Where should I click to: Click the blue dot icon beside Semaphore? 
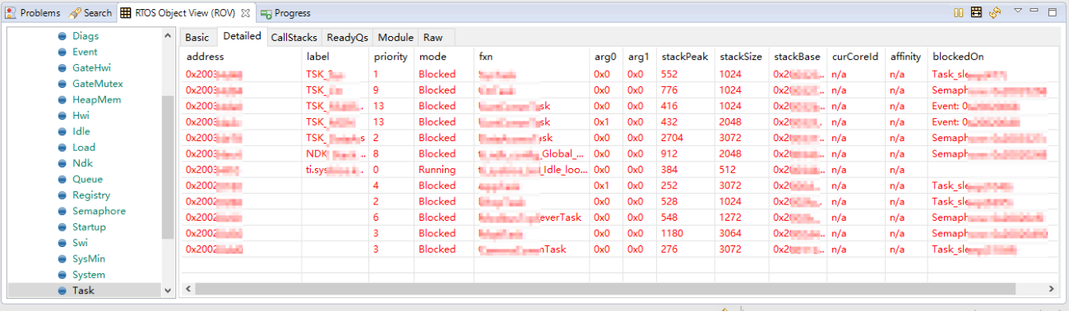click(62, 211)
